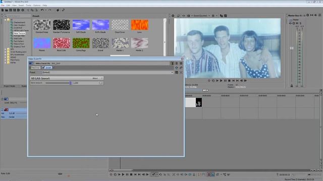Click the Split Screen View icon above preview
The image size is (323, 181).
pos(188,16)
